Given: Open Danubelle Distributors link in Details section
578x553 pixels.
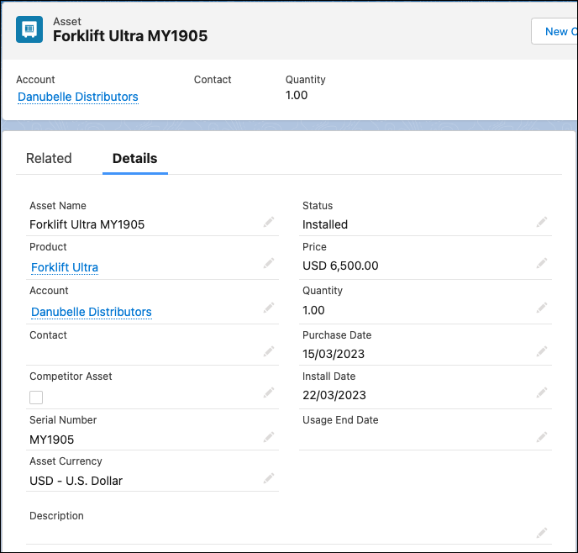Looking at the screenshot, I should [91, 312].
